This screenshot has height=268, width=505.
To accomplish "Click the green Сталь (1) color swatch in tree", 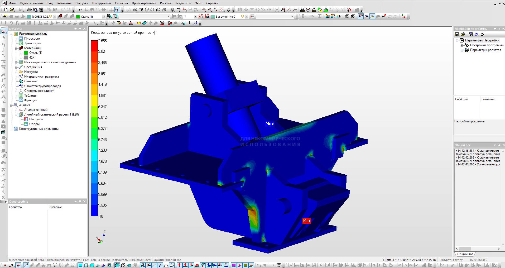I will tap(26, 53).
